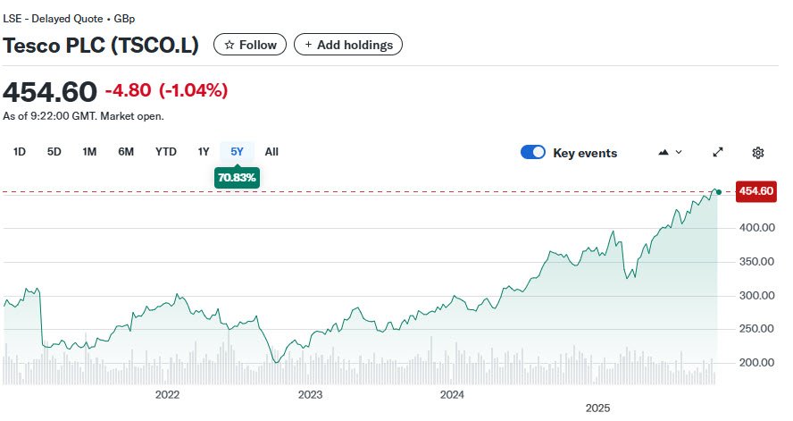The width and height of the screenshot is (793, 421).
Task: Select the 1D time range
Action: pyautogui.click(x=20, y=152)
